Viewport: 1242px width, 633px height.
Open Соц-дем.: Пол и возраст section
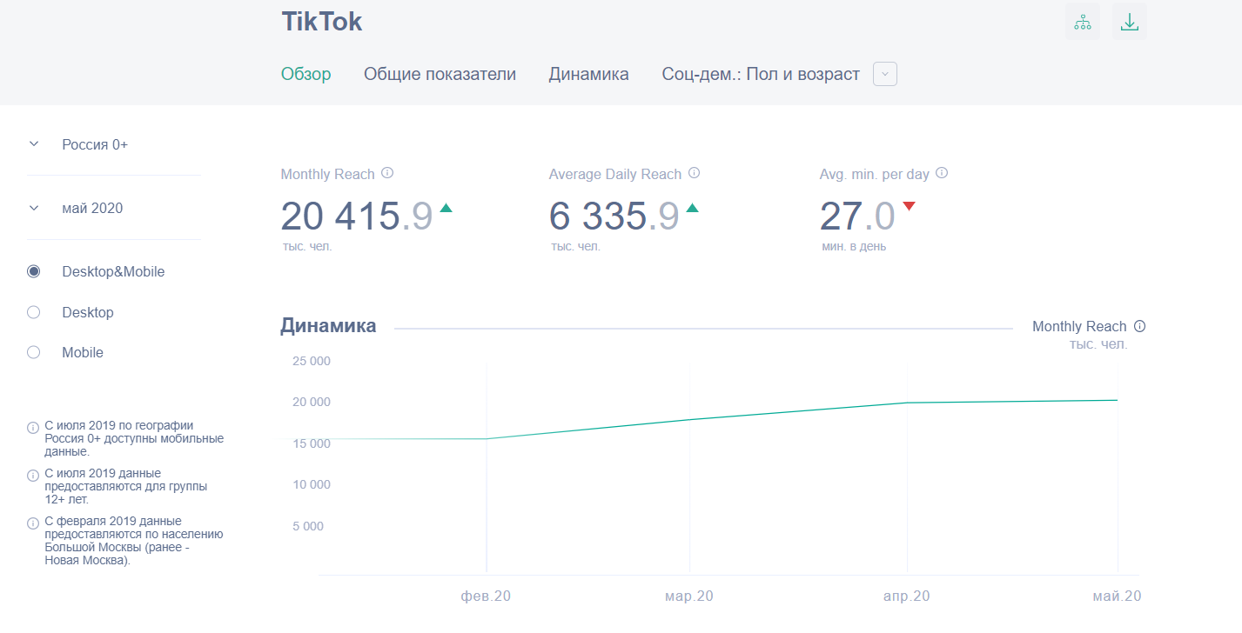(760, 74)
